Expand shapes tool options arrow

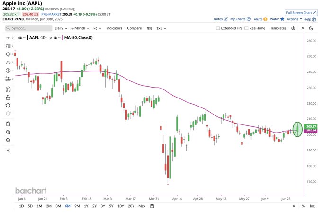[13, 54]
